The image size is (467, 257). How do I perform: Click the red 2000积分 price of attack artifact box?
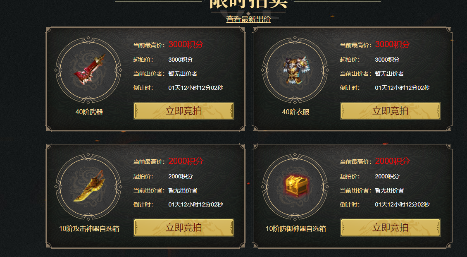tap(186, 161)
